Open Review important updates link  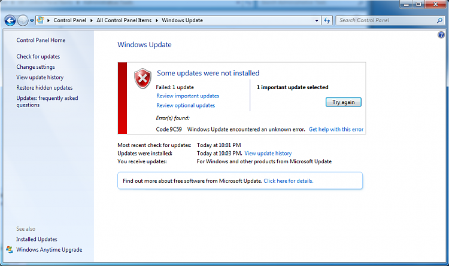(187, 96)
